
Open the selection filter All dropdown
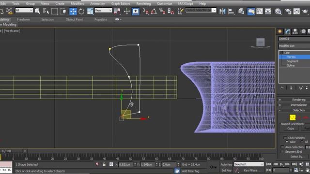pyautogui.click(x=24, y=10)
